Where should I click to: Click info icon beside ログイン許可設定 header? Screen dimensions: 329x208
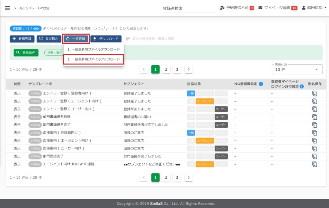click(x=302, y=86)
